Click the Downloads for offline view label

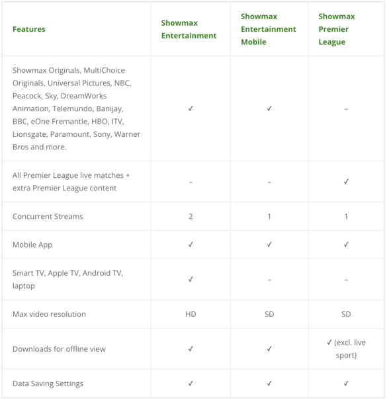point(59,348)
